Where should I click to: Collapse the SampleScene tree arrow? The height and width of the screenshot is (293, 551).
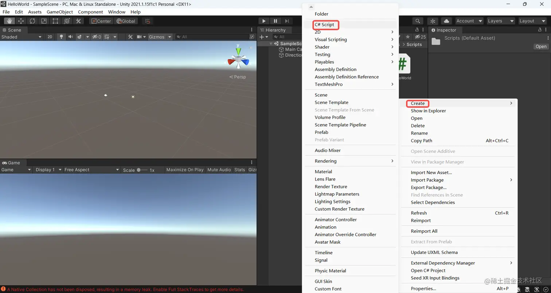[x=271, y=44]
